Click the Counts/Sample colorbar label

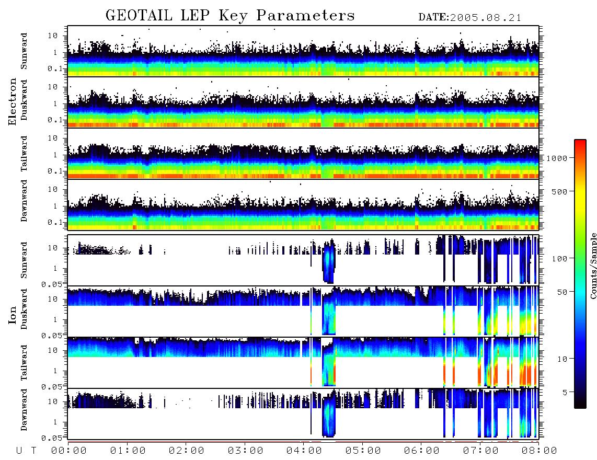[593, 266]
